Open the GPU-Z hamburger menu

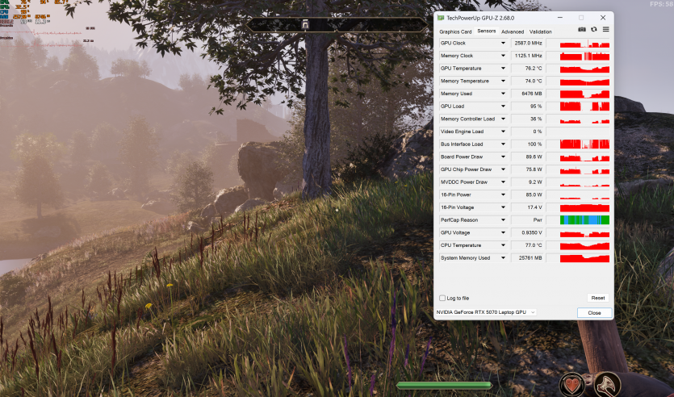click(x=605, y=29)
